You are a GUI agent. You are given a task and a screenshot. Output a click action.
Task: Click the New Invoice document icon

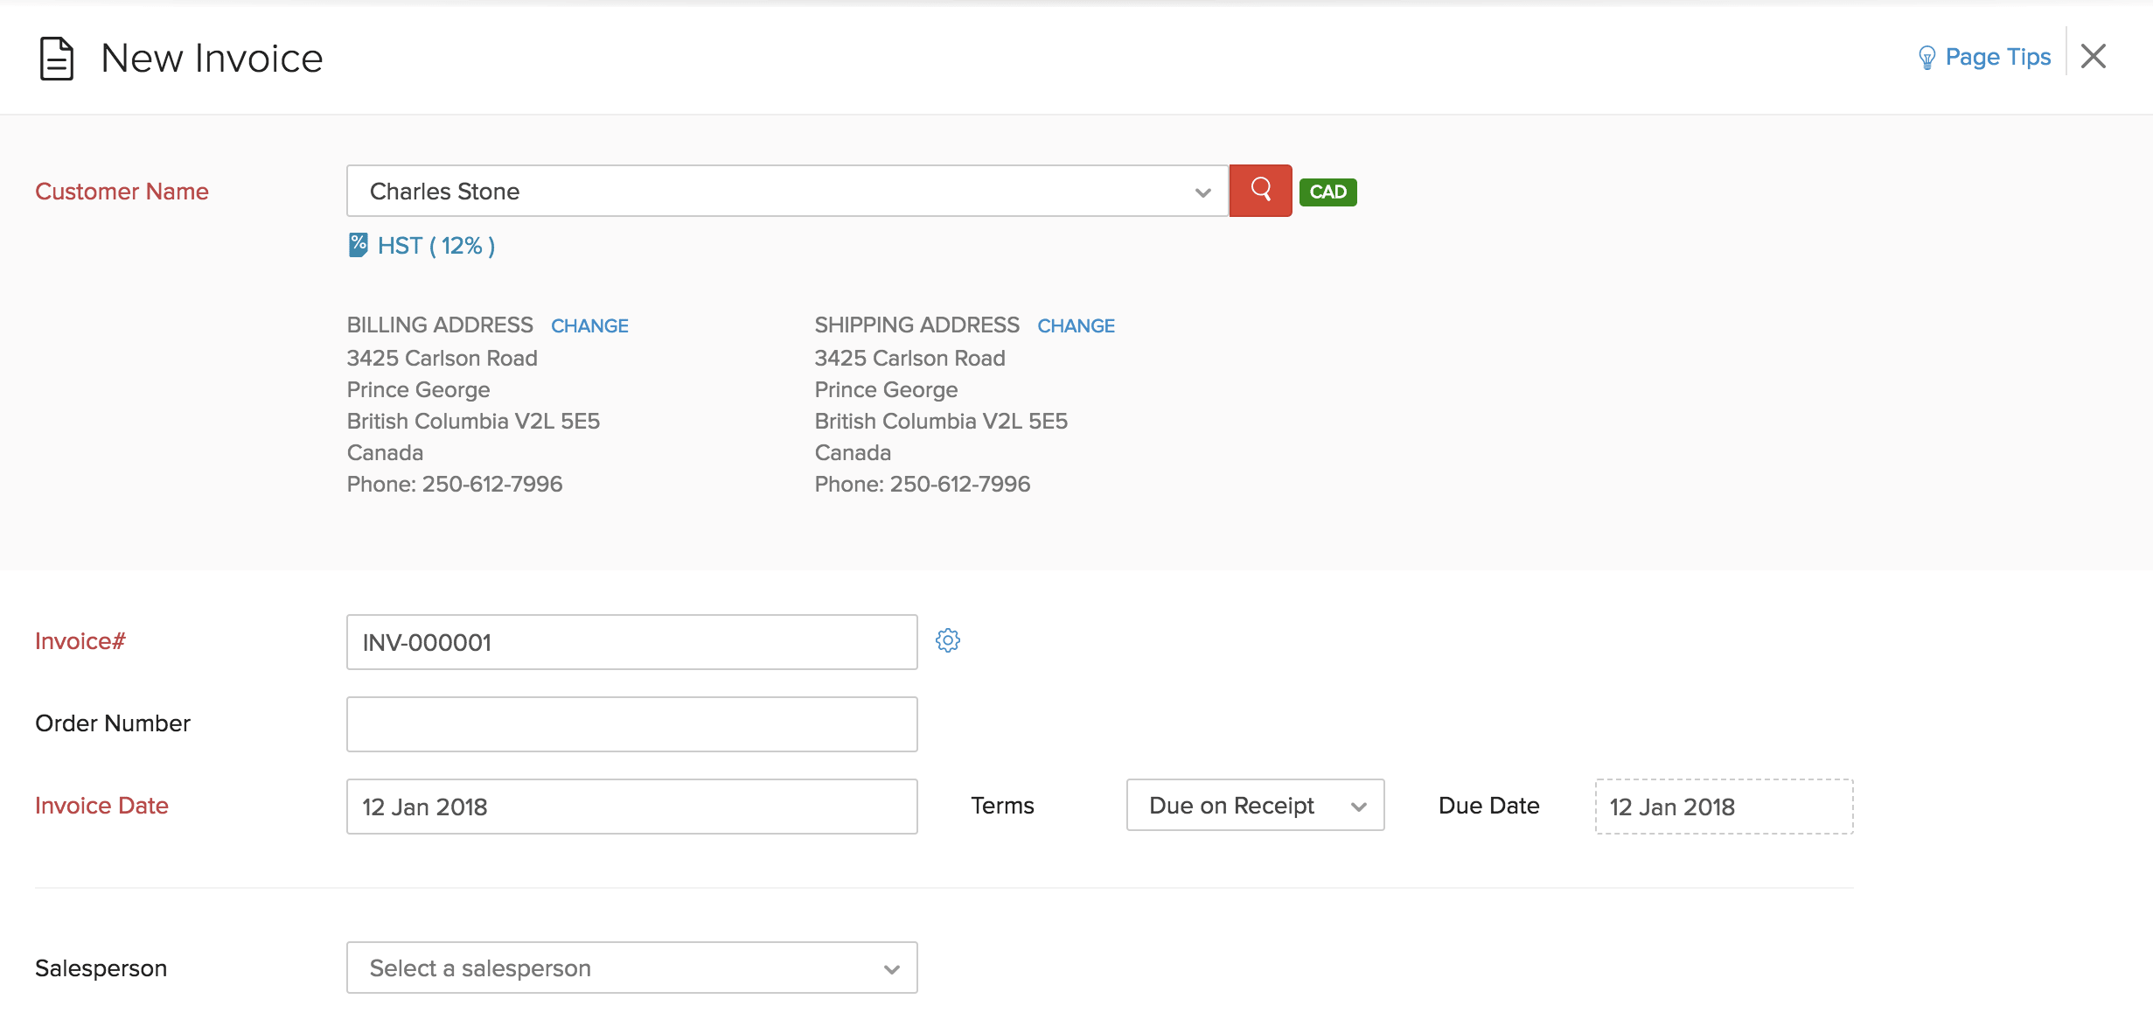55,58
